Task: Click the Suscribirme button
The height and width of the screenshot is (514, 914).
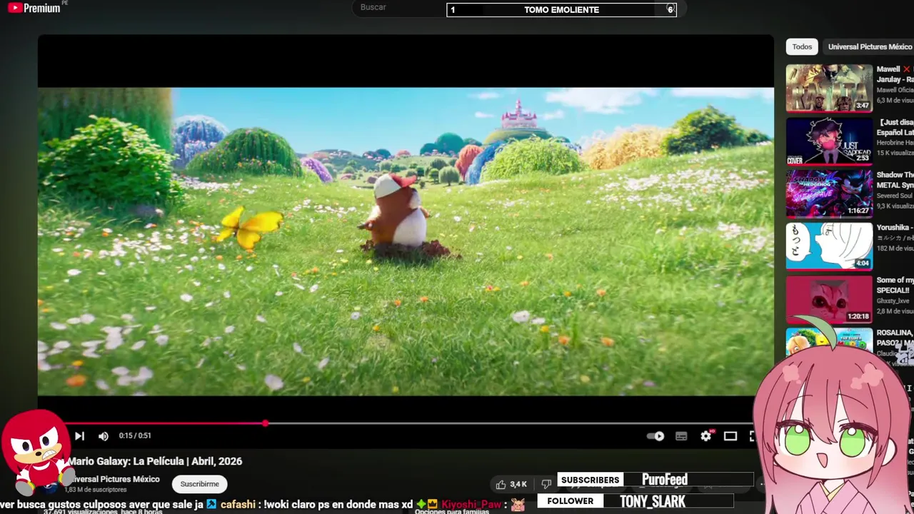Action: (x=199, y=484)
